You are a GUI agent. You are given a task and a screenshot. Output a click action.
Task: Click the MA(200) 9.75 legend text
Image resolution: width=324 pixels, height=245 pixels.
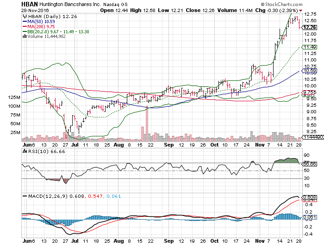41,26
